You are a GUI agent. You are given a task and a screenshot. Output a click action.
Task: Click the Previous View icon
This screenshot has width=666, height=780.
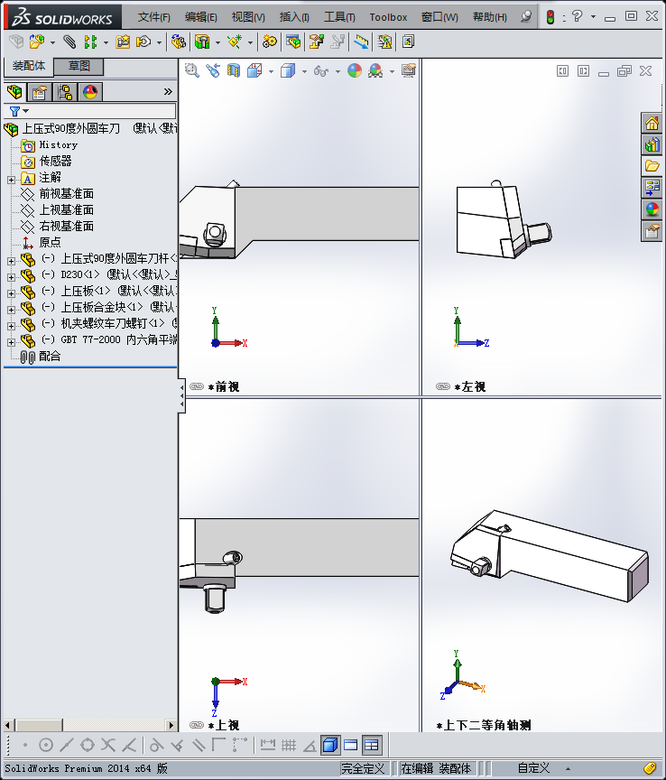point(213,70)
